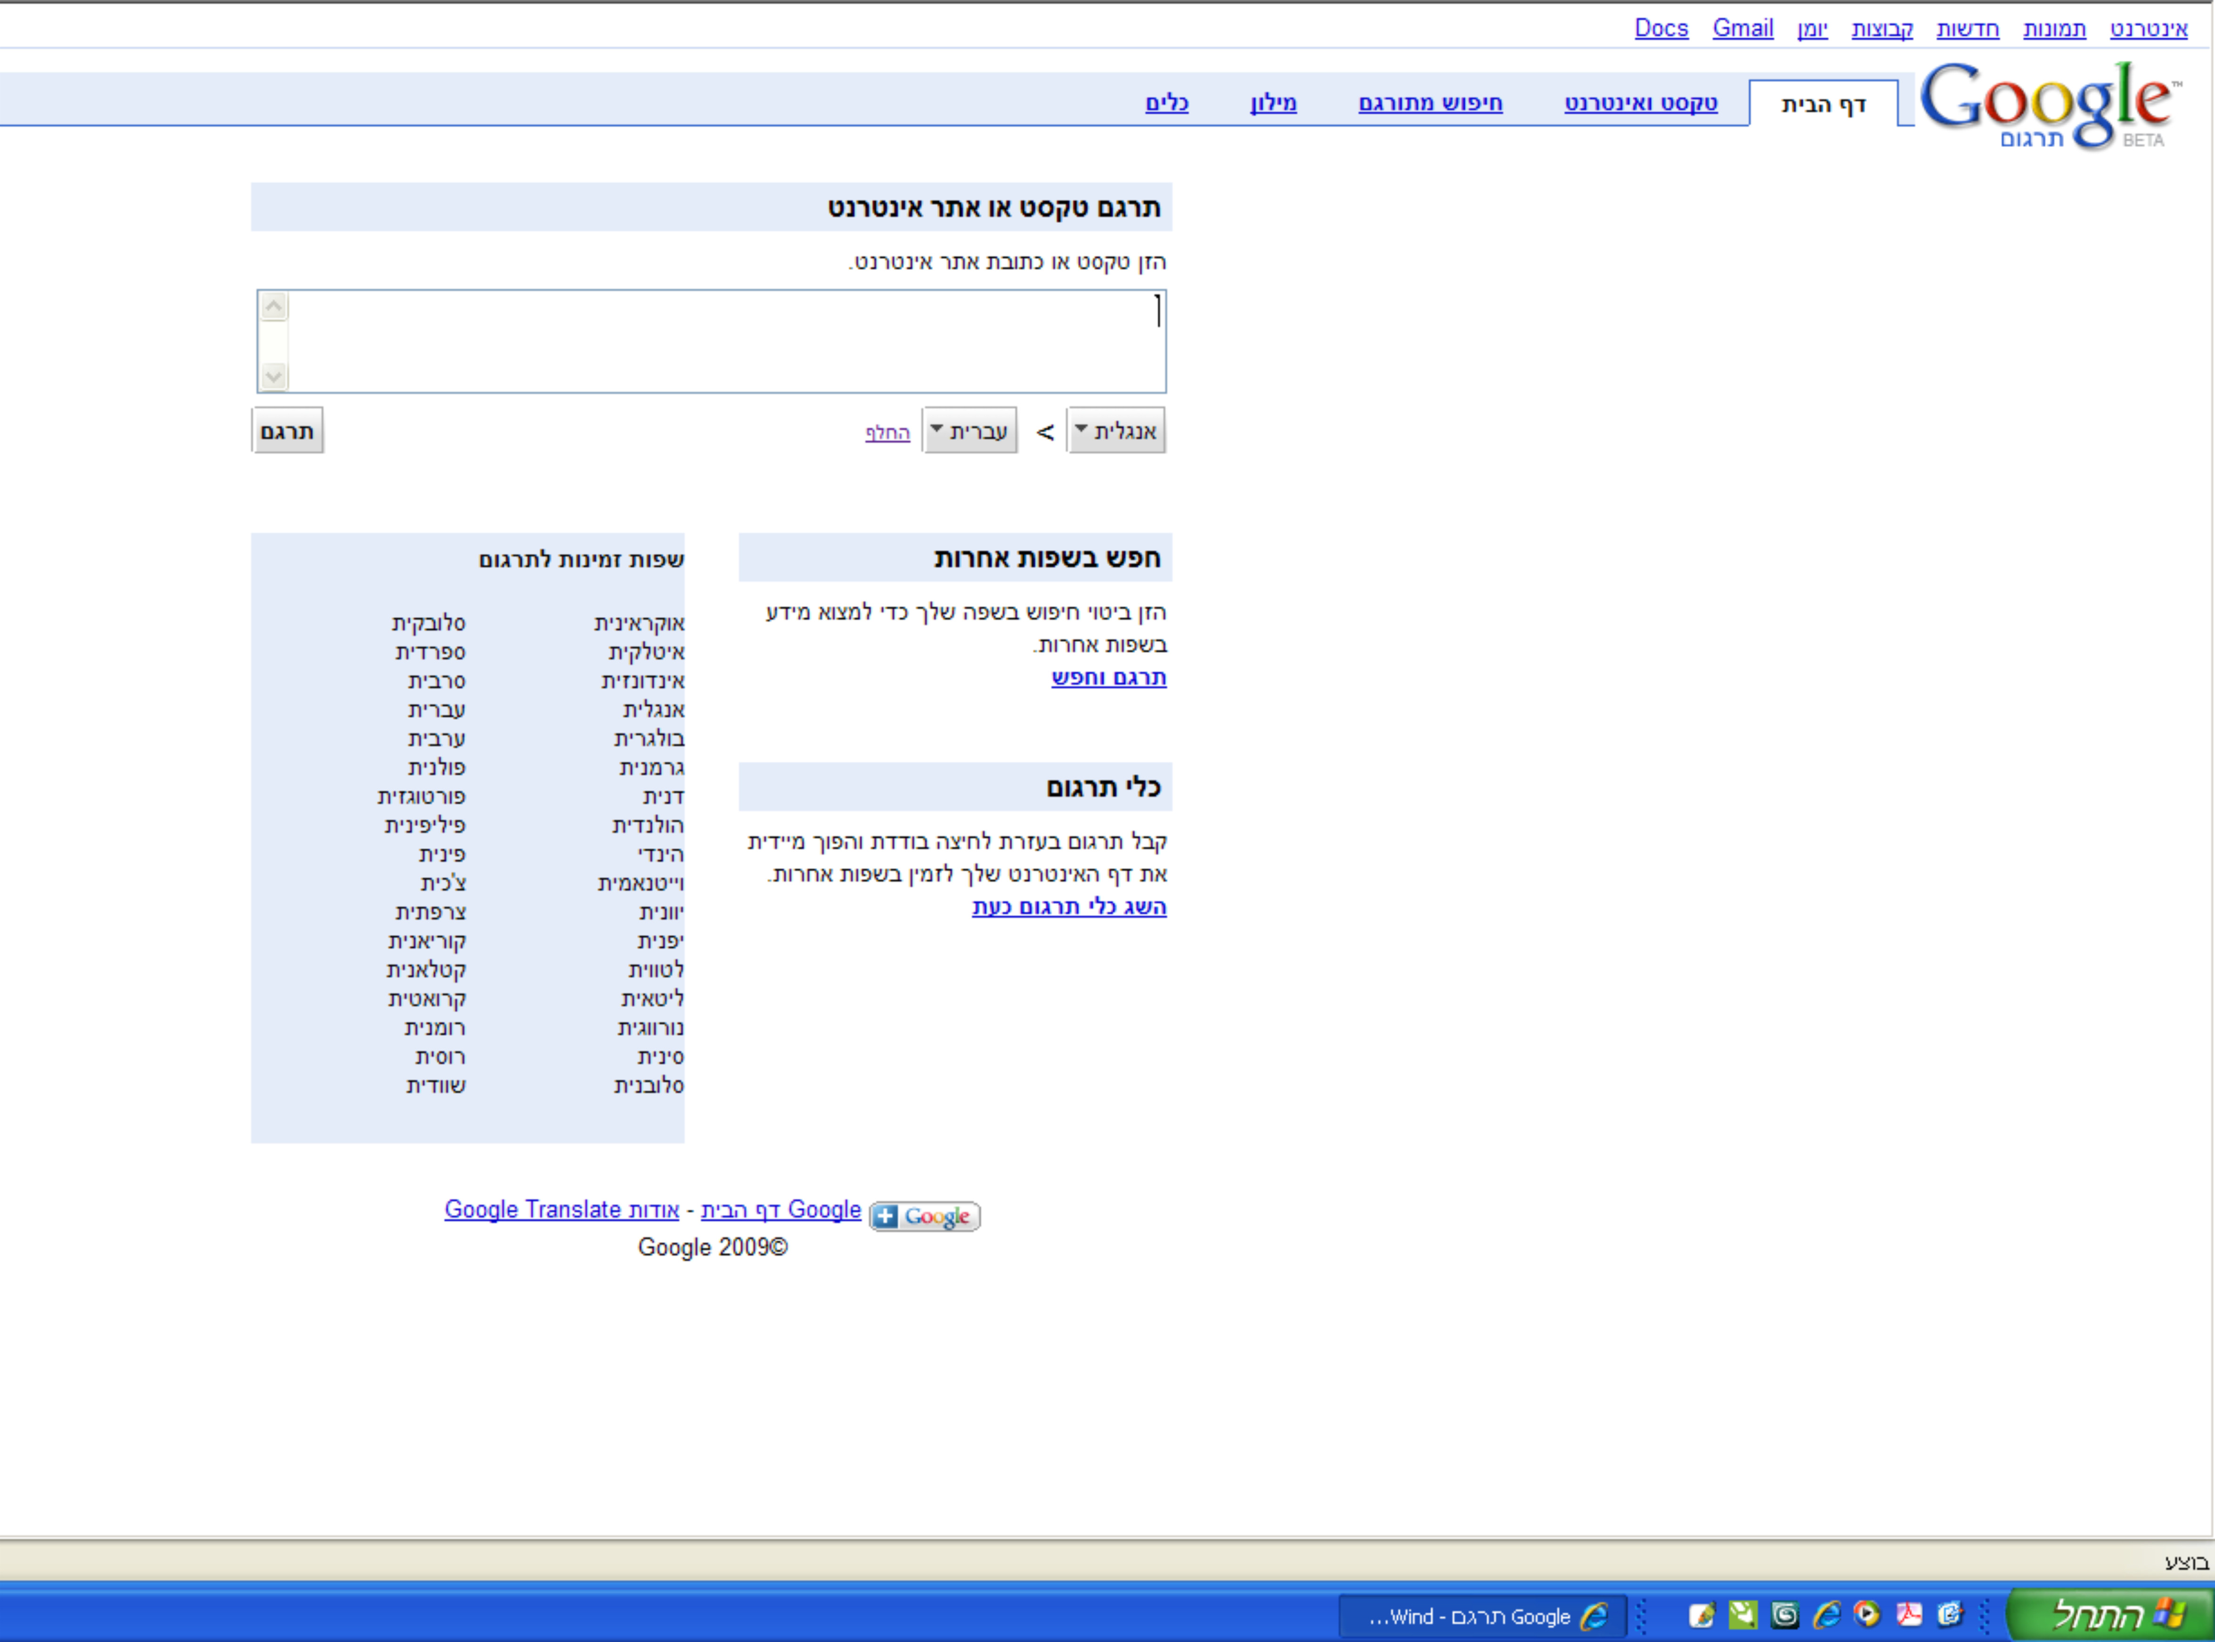Open Internet Explorer quick launch icon
This screenshot has height=1642, width=2215.
(x=1826, y=1615)
